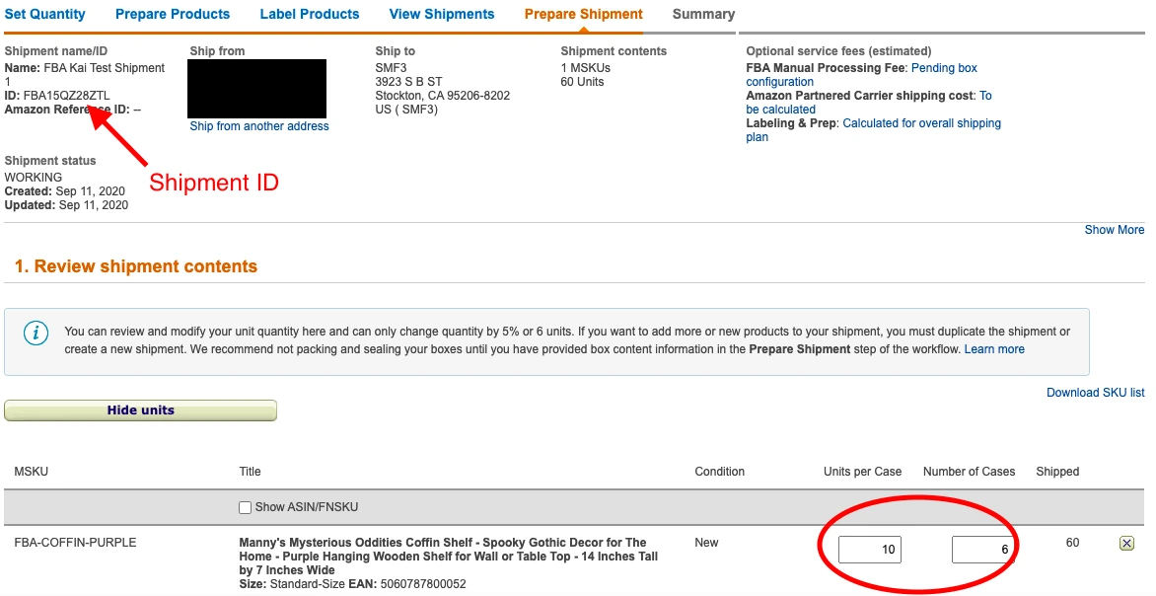Click the To be calculated shipping cost link

click(984, 96)
